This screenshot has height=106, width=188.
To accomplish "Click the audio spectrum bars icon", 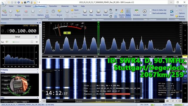I will (3, 42).
